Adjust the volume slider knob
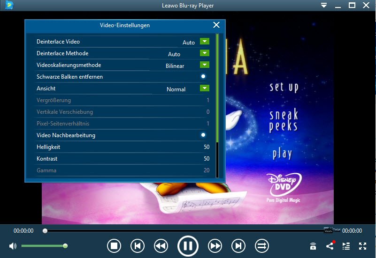 [65, 246]
